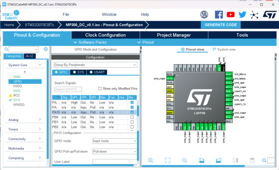Viewport: 279px width, 170px height.
Task: Enable Show only Modified Pins checkbox
Action: pyautogui.click(x=100, y=89)
